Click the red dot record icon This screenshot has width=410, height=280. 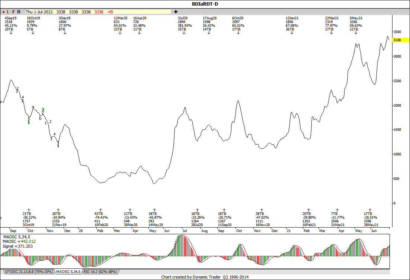pos(3,12)
